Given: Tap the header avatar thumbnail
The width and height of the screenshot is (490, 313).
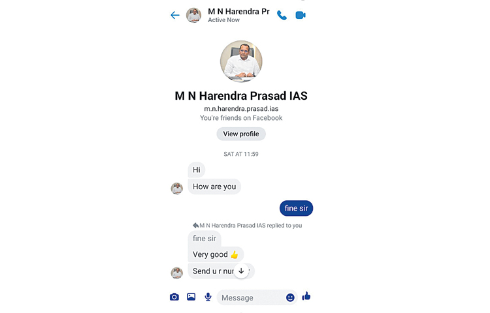Looking at the screenshot, I should click(194, 15).
